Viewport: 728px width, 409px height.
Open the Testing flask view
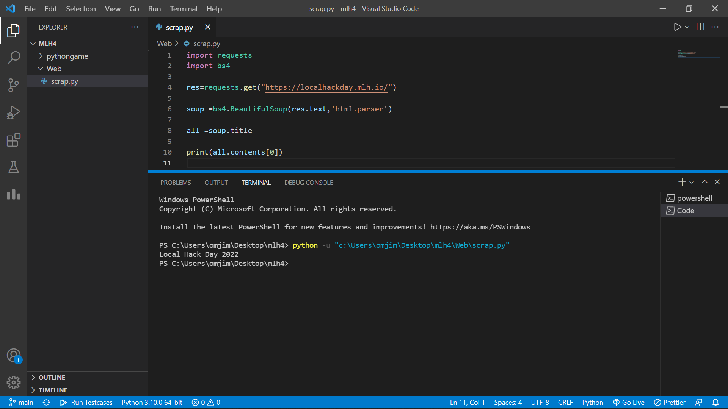pos(14,167)
